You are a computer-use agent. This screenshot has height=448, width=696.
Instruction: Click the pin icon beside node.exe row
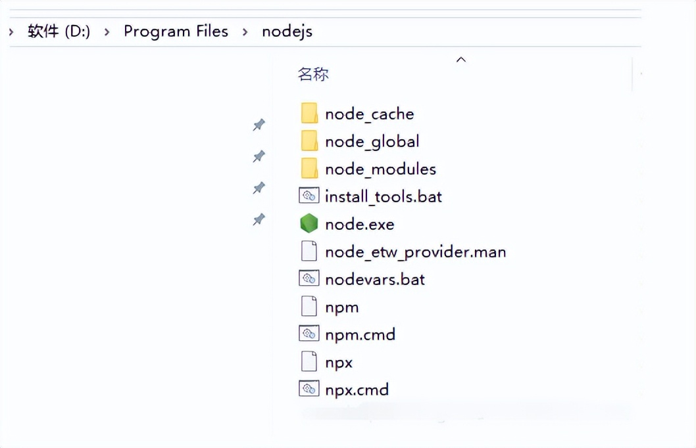click(259, 219)
